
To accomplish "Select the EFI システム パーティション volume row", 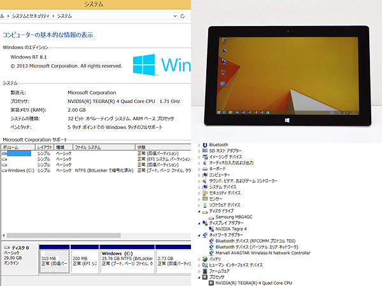I will [96, 160].
